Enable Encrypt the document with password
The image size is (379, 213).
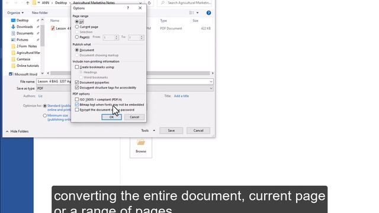click(77, 109)
